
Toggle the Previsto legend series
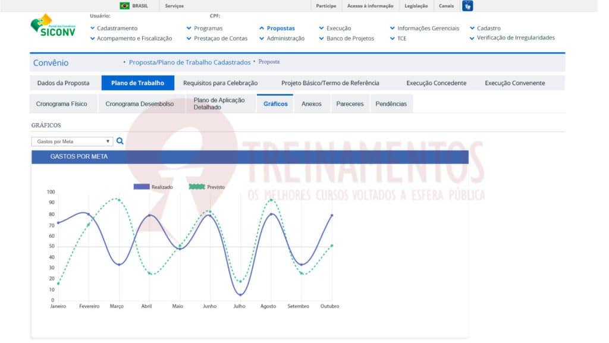pyautogui.click(x=206, y=187)
